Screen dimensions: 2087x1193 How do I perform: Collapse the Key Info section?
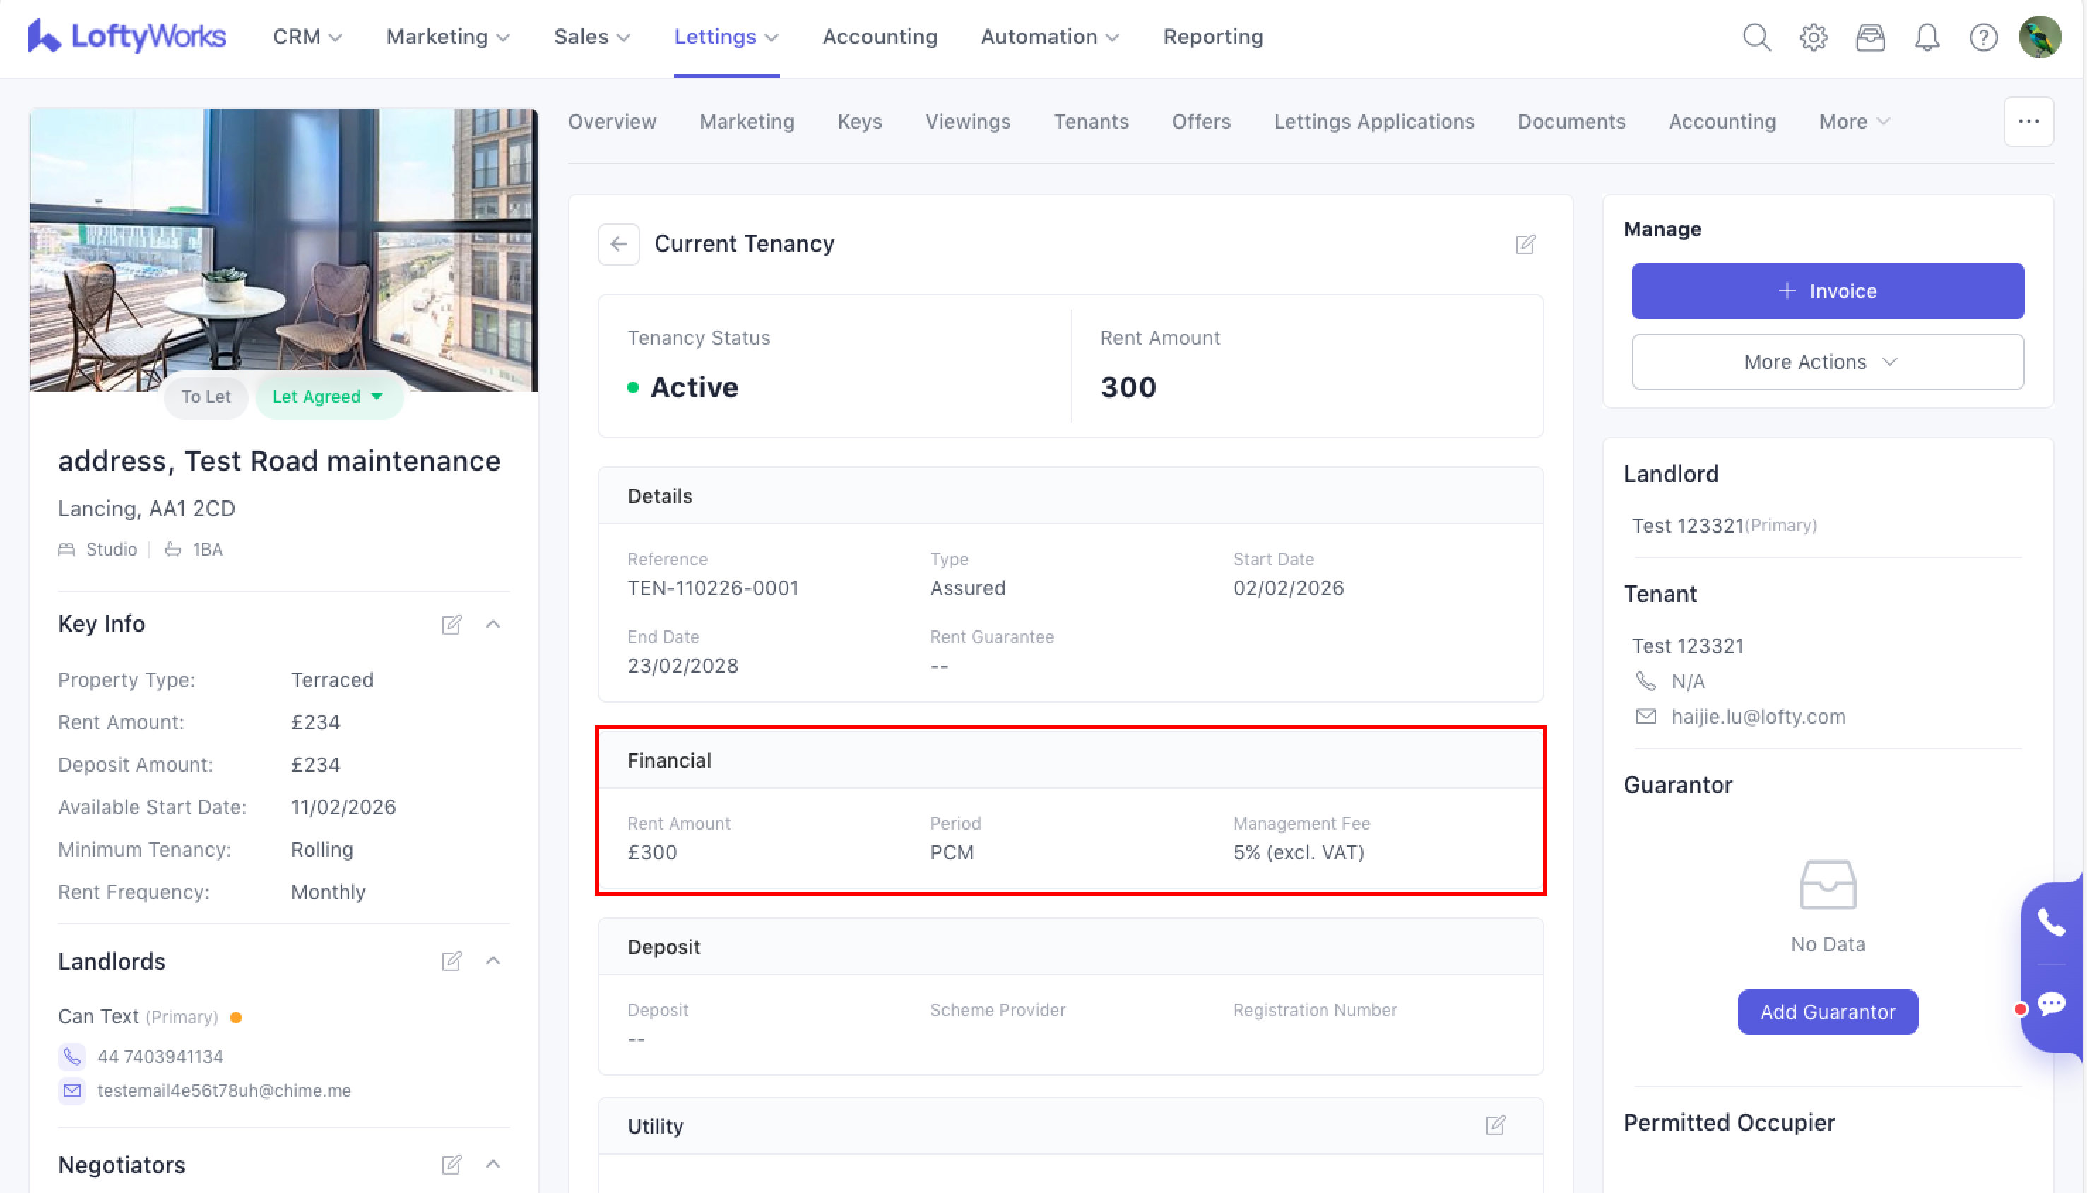pyautogui.click(x=493, y=624)
